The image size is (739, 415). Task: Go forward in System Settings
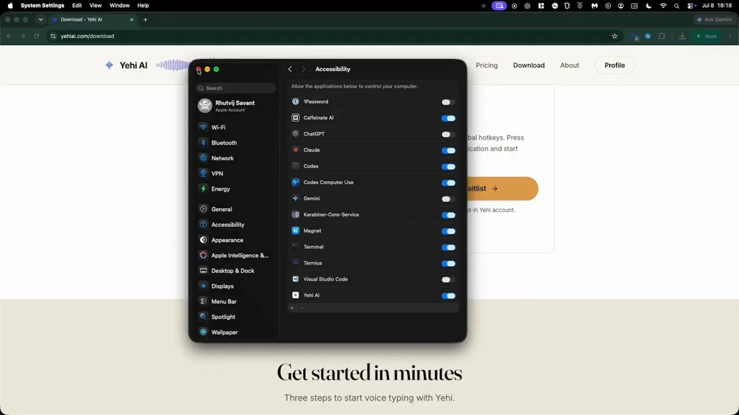(303, 69)
